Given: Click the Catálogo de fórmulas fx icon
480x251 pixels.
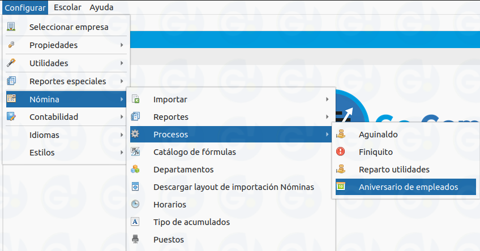Looking at the screenshot, I should pyautogui.click(x=135, y=152).
